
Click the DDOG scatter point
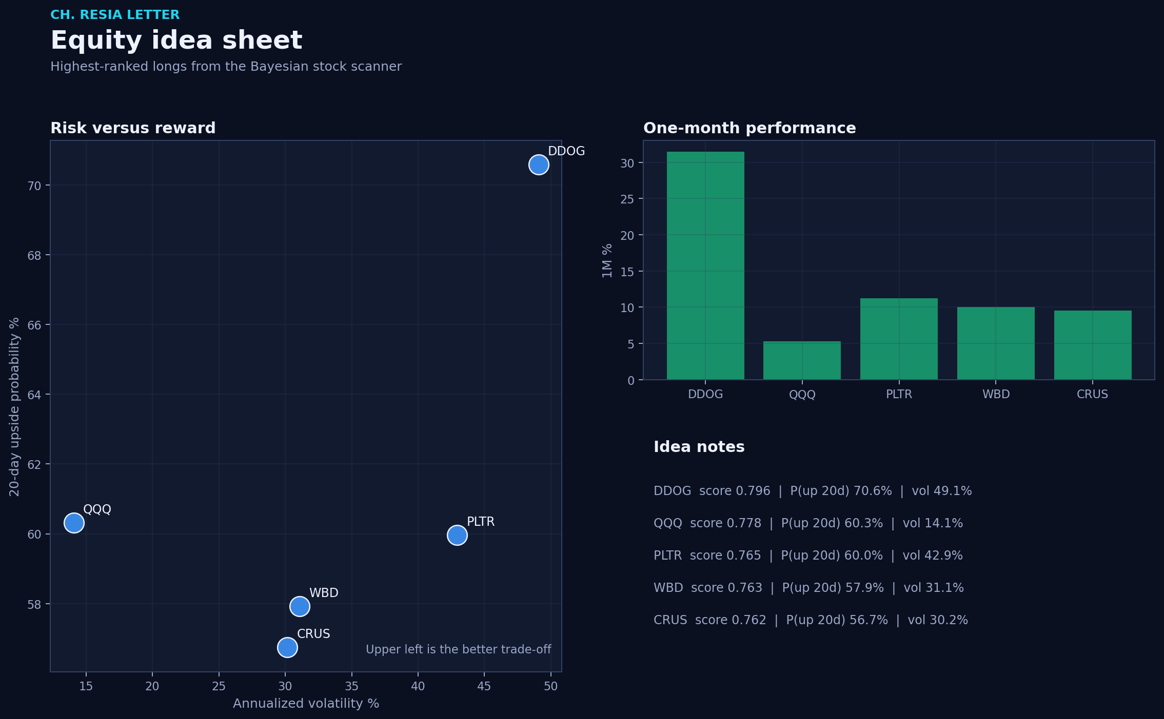coord(539,165)
